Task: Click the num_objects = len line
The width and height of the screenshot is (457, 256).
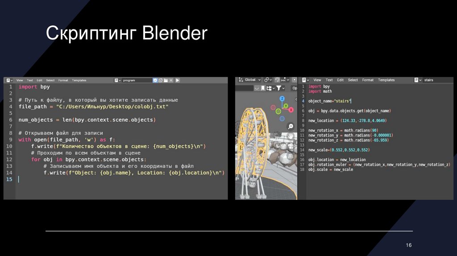Action: click(87, 120)
